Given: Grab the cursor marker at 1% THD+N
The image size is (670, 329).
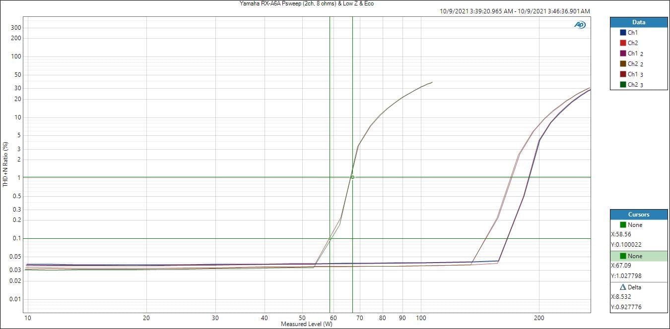Looking at the screenshot, I should tap(352, 177).
